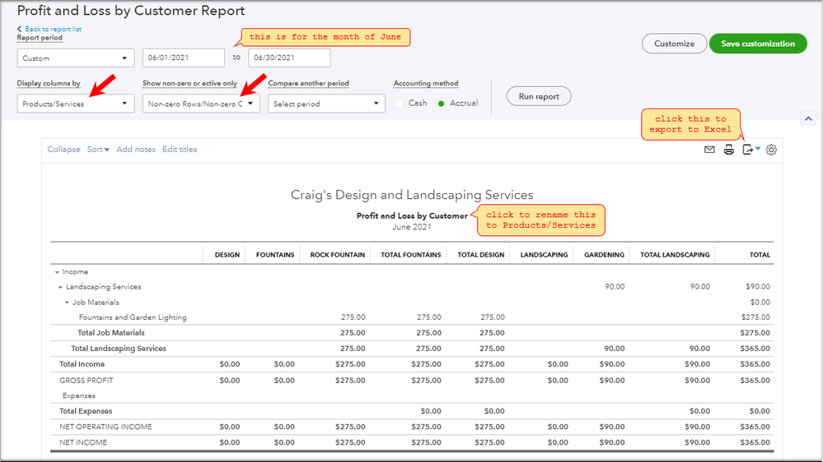Collapse the Income section row
Image resolution: width=823 pixels, height=462 pixels.
(x=57, y=272)
